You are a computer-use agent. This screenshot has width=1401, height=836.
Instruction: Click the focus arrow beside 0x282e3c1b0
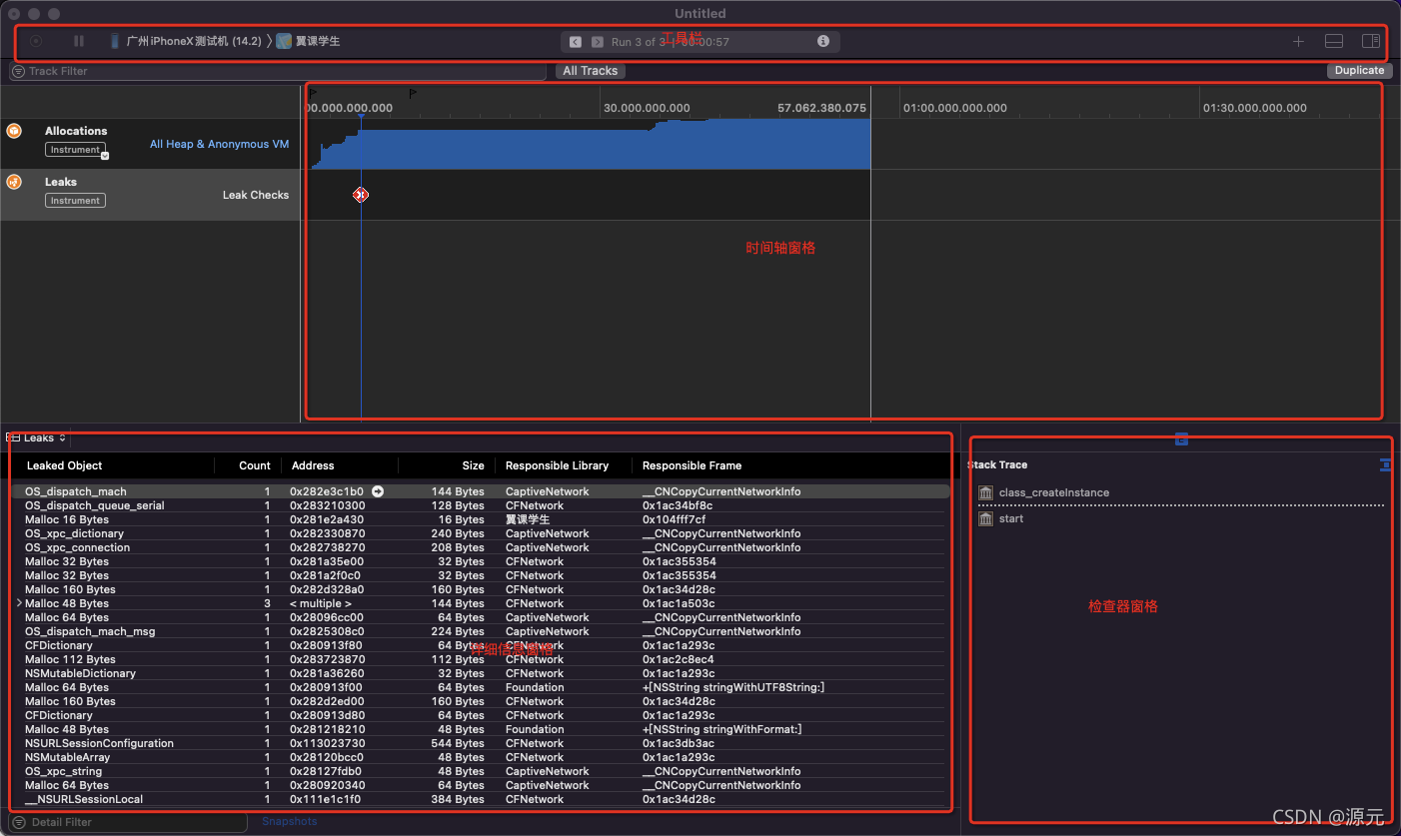click(x=378, y=491)
